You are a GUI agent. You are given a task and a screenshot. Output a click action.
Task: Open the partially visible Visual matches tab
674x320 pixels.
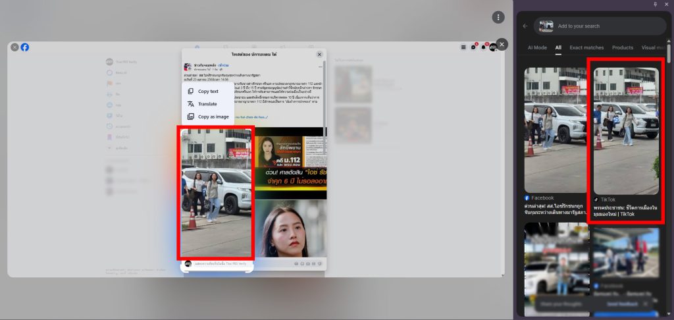(653, 48)
